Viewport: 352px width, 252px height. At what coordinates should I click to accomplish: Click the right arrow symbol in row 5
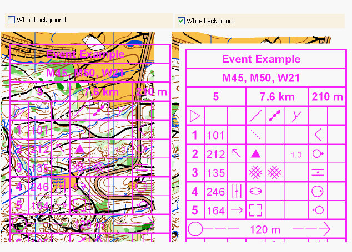(237, 210)
